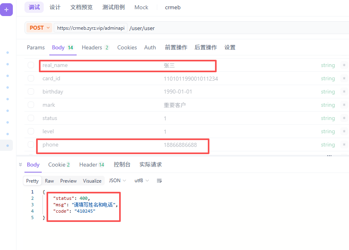This screenshot has width=349, height=250.
Task: Click the required asterisk for birthday
Action: [344, 92]
